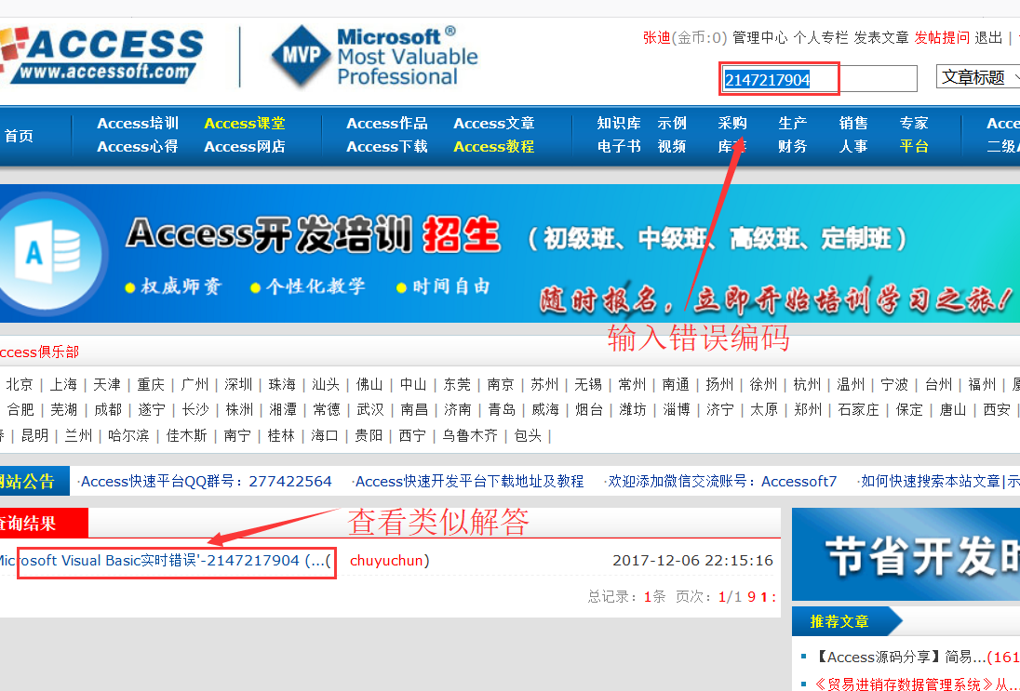Click 退出 to log out
Image resolution: width=1020 pixels, height=691 pixels.
click(x=988, y=38)
